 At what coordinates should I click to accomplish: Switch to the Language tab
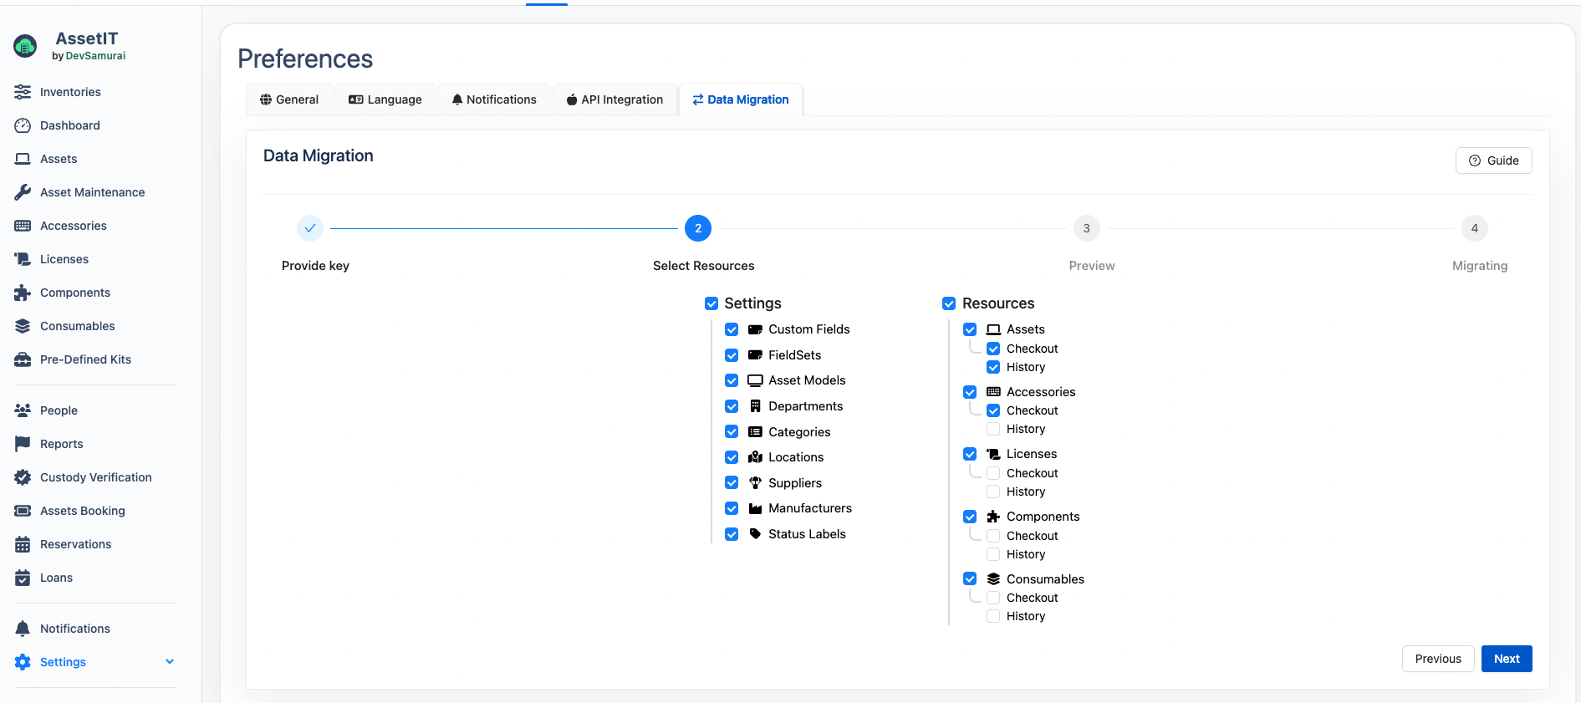pos(385,99)
